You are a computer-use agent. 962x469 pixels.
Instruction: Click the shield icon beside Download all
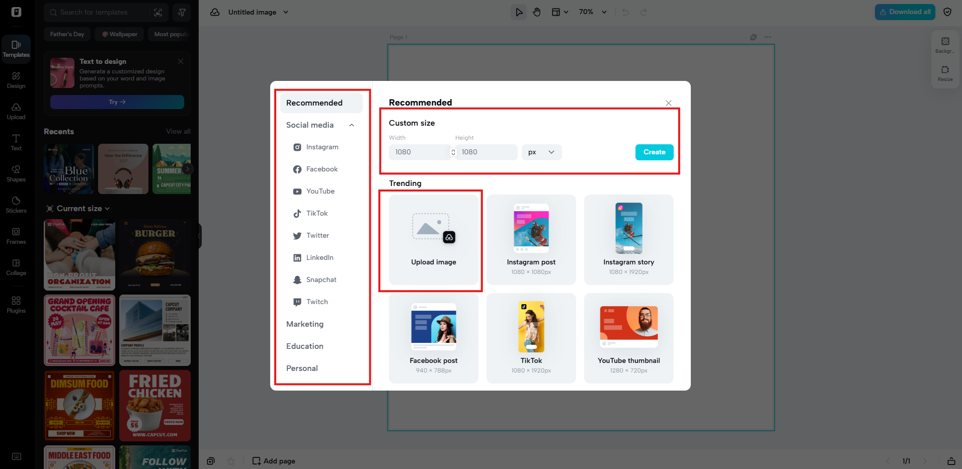tap(947, 12)
